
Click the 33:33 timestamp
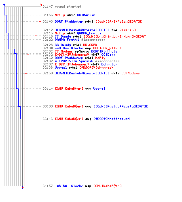[48, 106]
